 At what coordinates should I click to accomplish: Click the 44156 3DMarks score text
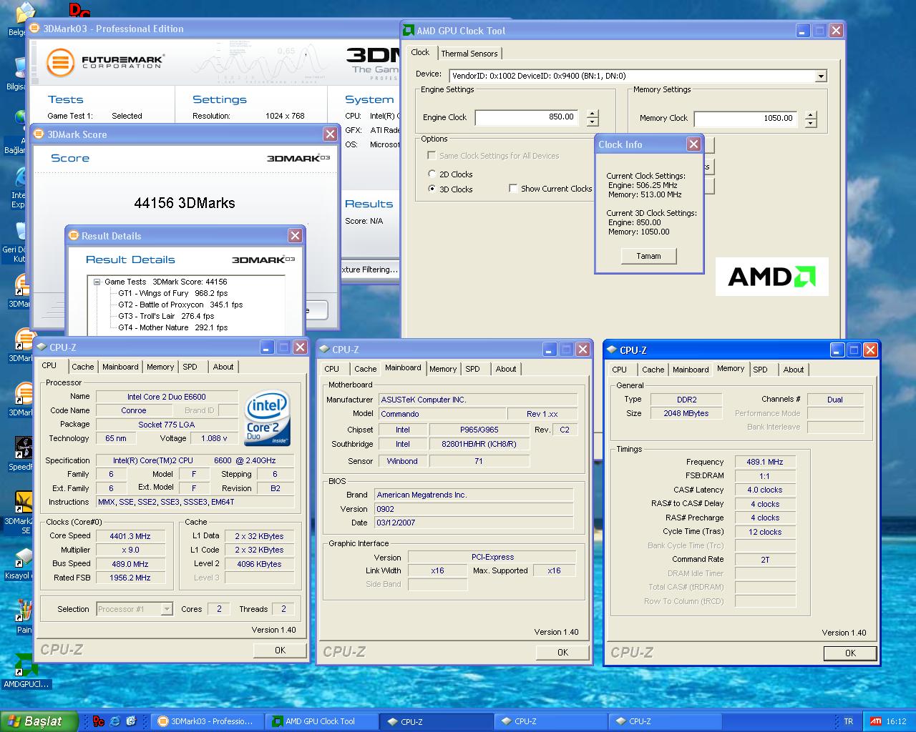click(185, 203)
